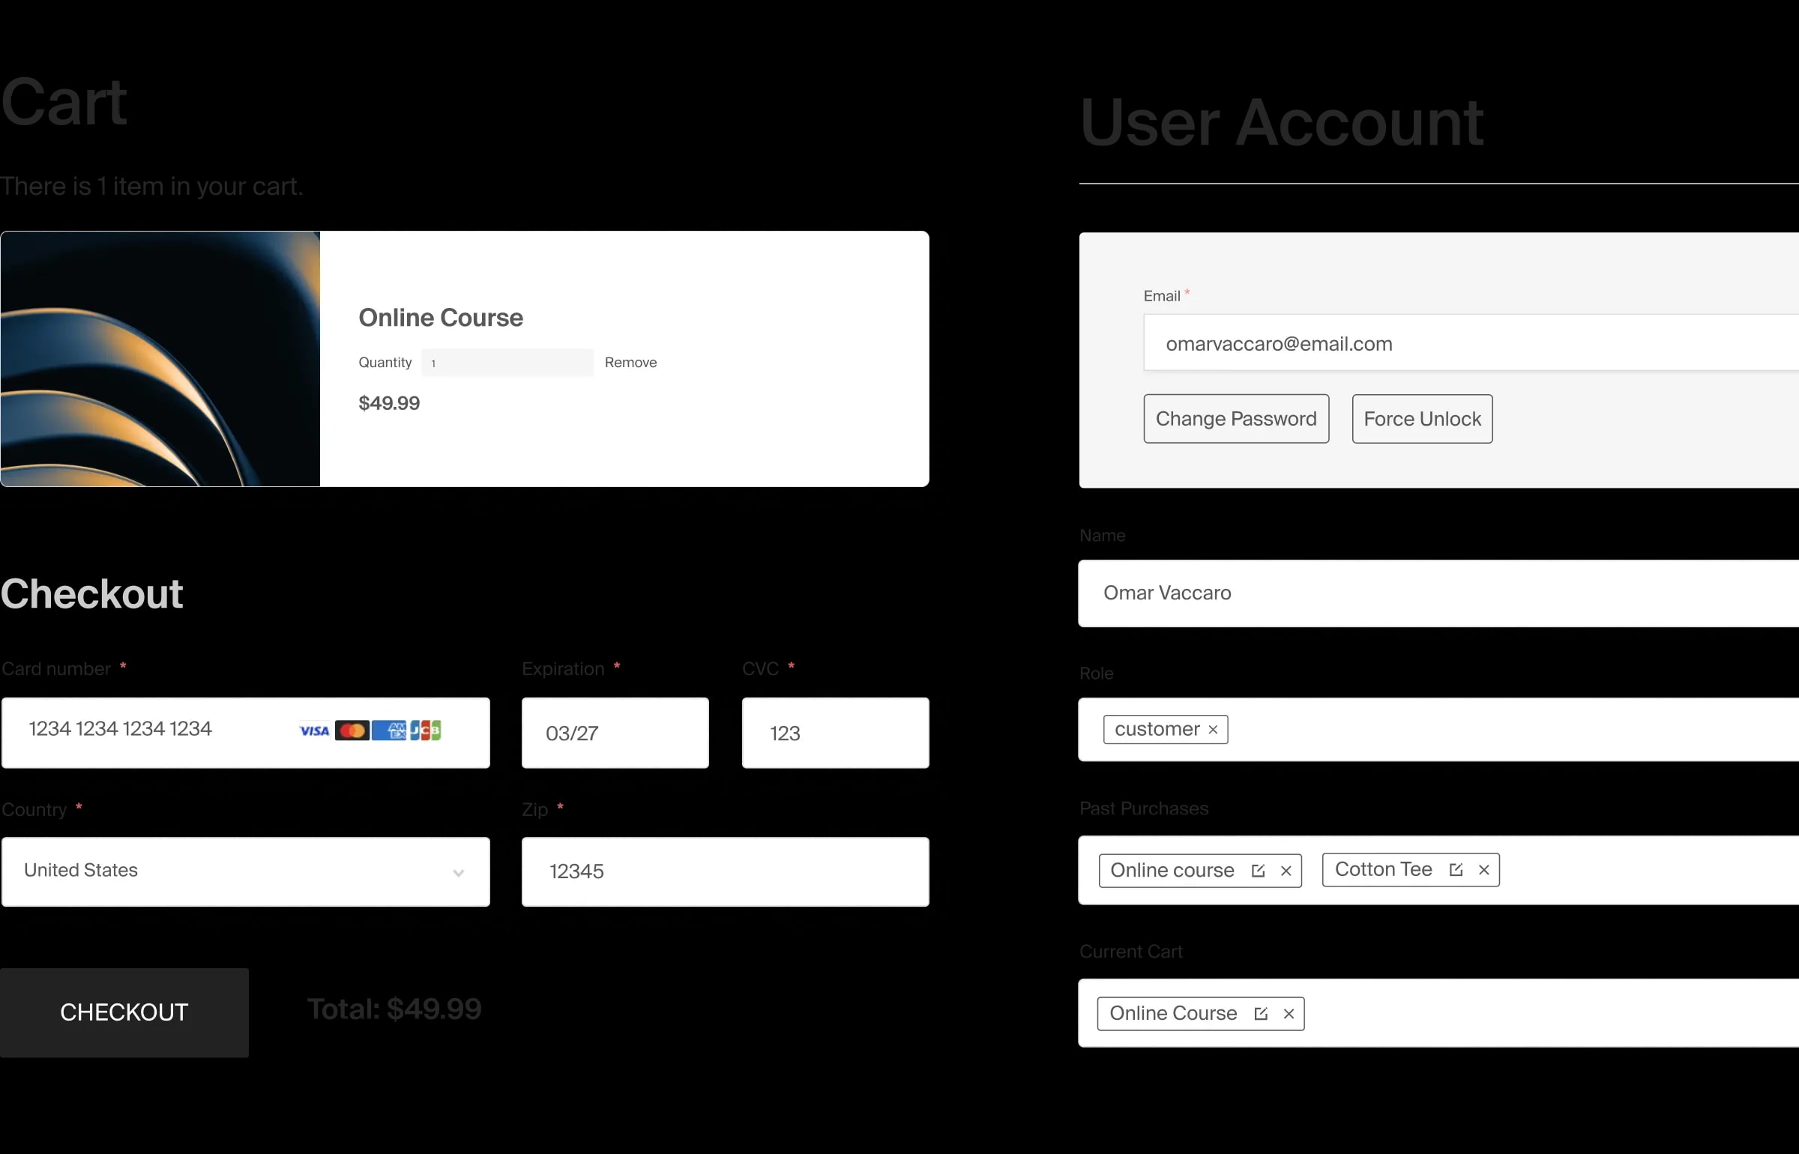The width and height of the screenshot is (1799, 1154).
Task: Click Remove to delete cart item
Action: click(x=630, y=360)
